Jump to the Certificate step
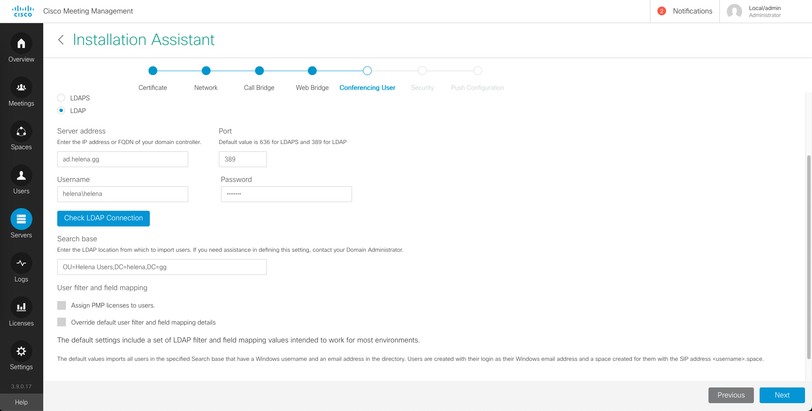This screenshot has height=411, width=812. 153,71
